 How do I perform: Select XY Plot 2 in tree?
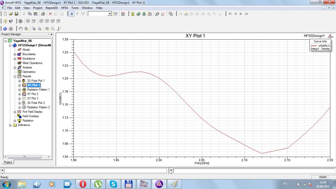(x=33, y=94)
